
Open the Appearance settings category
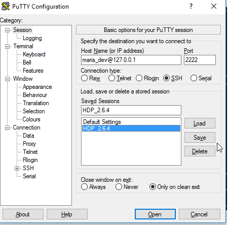click(37, 87)
